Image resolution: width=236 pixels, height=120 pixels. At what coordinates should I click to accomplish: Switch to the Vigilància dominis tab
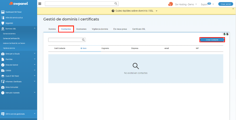[100, 29]
